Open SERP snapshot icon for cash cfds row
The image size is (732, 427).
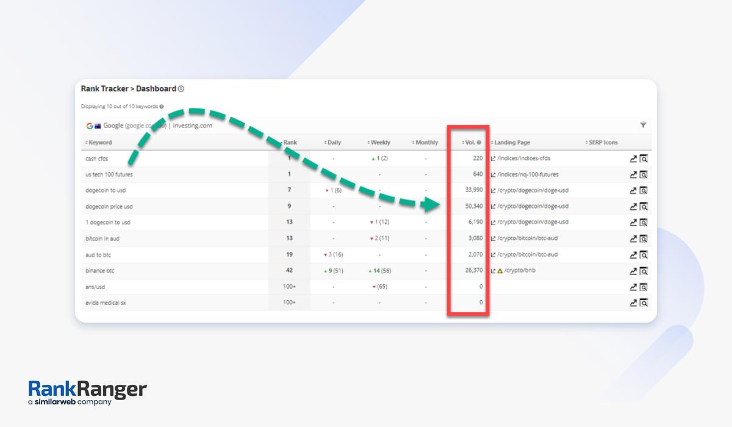tap(643, 159)
